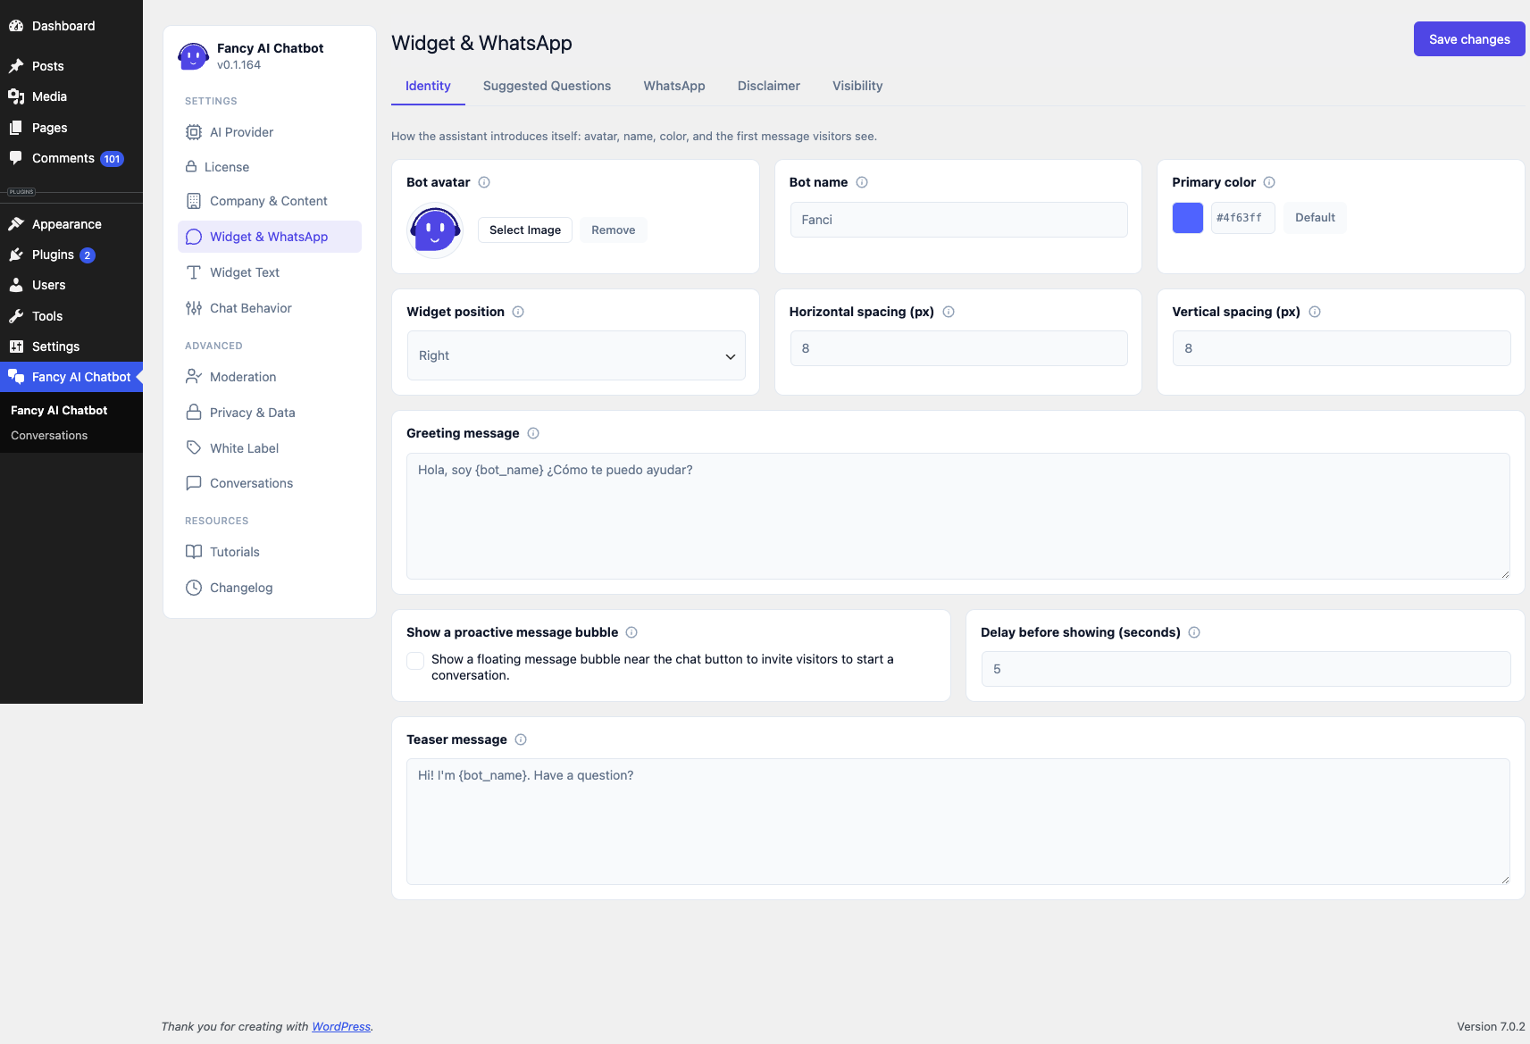Remove the bot avatar image
The height and width of the screenshot is (1044, 1530).
614,230
